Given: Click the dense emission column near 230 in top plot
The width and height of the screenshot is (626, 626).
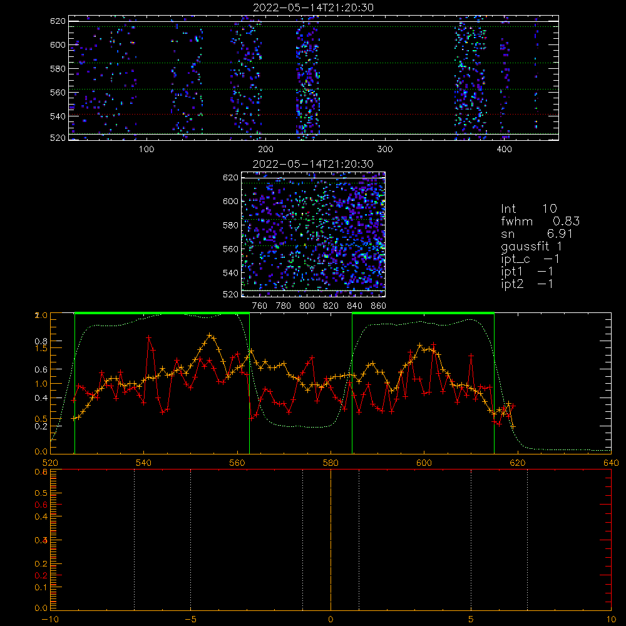Looking at the screenshot, I should tap(307, 78).
